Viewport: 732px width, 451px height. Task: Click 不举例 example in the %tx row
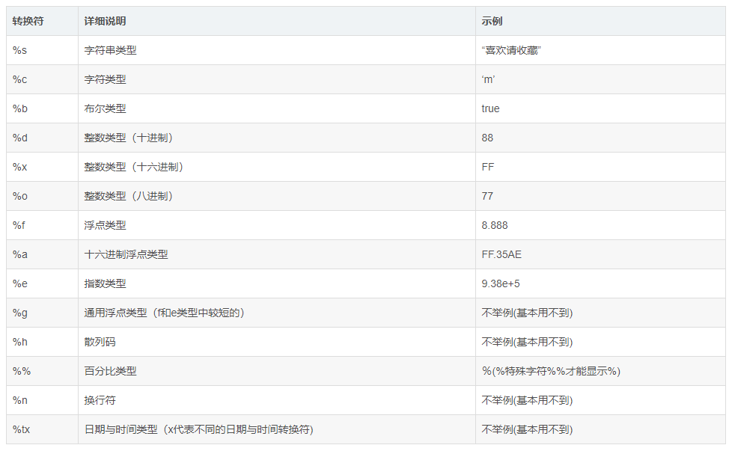pyautogui.click(x=528, y=429)
